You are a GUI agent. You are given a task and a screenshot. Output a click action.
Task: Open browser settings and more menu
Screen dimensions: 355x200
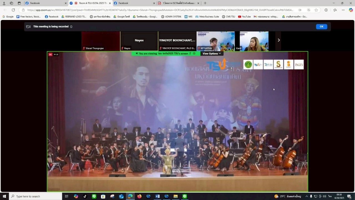(x=343, y=10)
